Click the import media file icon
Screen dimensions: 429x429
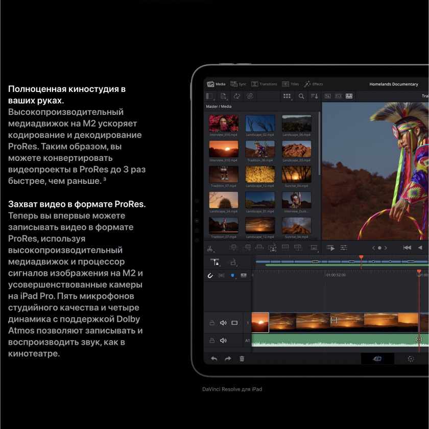(x=224, y=96)
